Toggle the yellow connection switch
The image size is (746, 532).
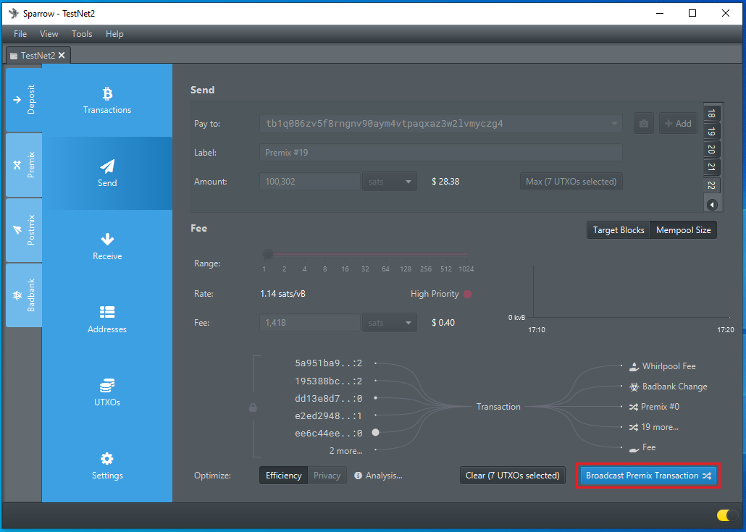point(726,515)
